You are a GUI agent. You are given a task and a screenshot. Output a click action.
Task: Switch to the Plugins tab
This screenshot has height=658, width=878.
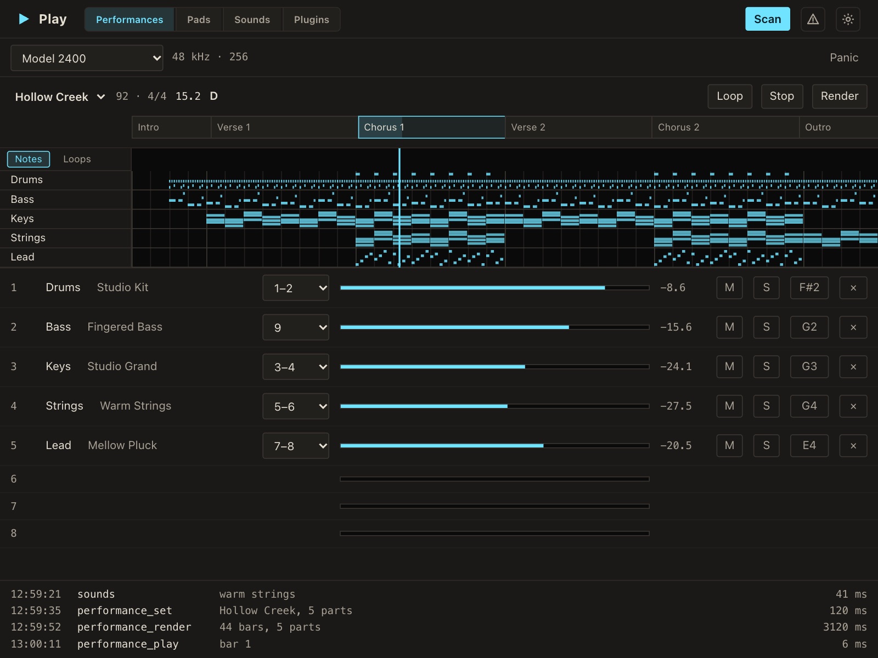coord(312,20)
